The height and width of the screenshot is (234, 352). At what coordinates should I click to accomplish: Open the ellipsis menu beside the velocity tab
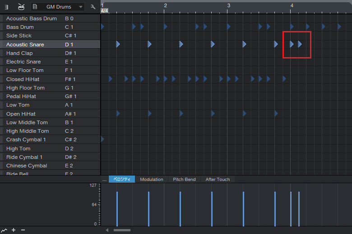104,179
